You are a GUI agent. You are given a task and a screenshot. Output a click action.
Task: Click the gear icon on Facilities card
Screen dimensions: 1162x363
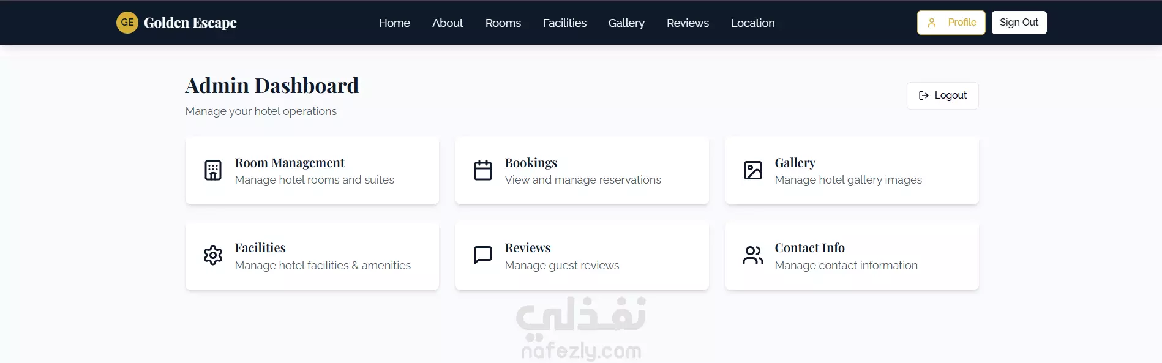coord(213,255)
